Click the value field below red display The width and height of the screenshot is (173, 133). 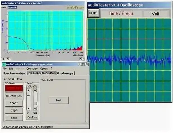14,96
